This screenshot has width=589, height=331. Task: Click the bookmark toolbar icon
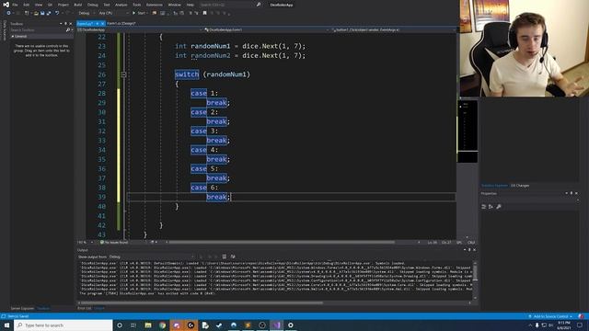pyautogui.click(x=204, y=13)
